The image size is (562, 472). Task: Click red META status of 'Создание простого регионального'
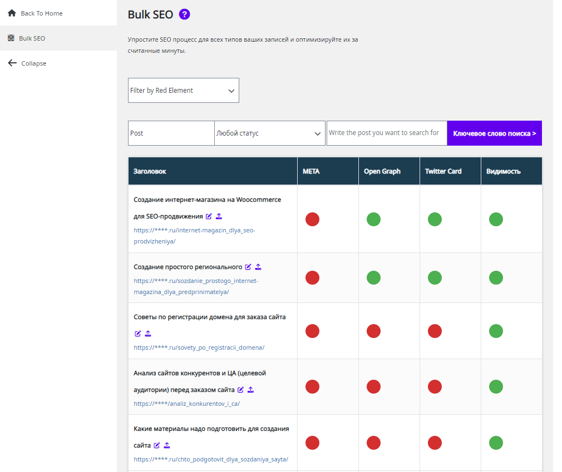point(312,277)
